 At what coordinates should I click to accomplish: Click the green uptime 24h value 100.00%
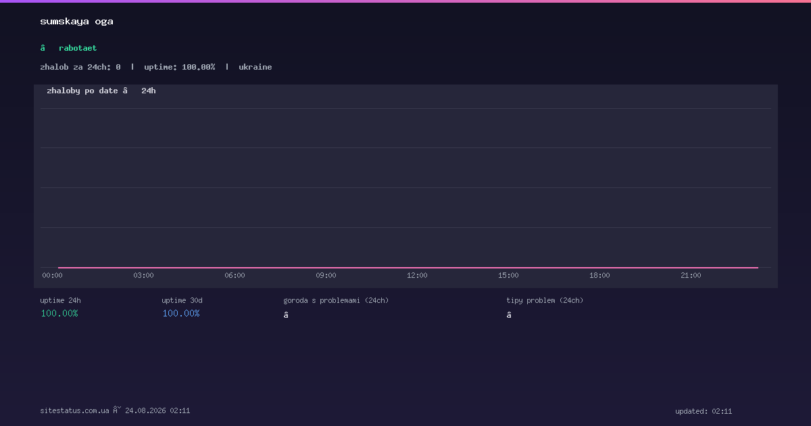[59, 313]
